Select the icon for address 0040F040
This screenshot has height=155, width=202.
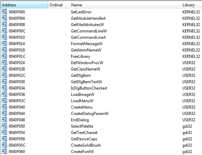(4, 107)
